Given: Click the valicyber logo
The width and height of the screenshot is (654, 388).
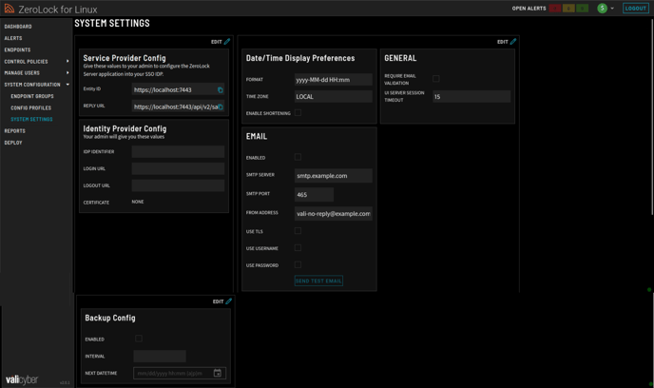Looking at the screenshot, I should (x=22, y=379).
